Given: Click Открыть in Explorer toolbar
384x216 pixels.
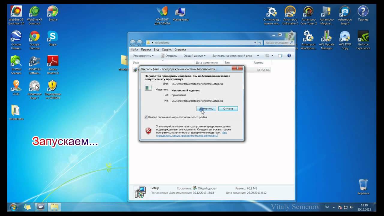Looking at the screenshot, I should click(x=169, y=55).
